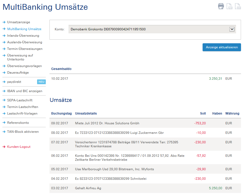Viewport: 246px width, 194px height.
Task: Click the NEU badge next to paydirekt
Action: click(x=41, y=82)
